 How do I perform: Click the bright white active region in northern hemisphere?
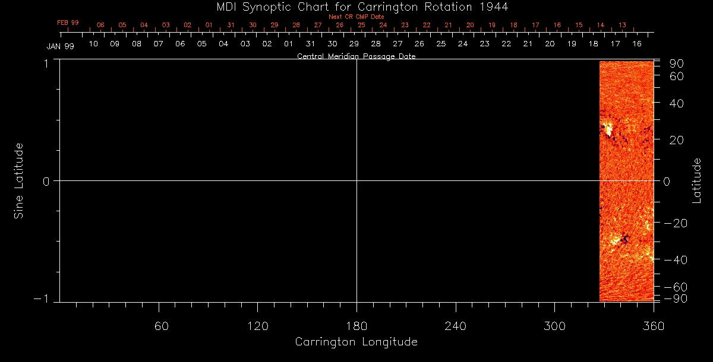pyautogui.click(x=607, y=129)
